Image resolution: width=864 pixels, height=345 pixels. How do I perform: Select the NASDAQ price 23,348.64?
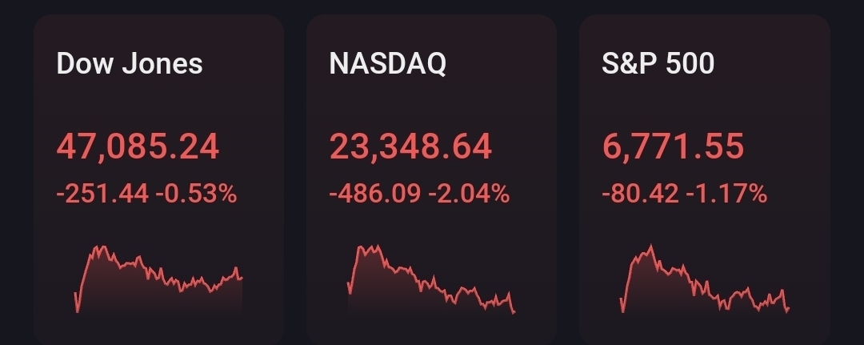pos(410,147)
